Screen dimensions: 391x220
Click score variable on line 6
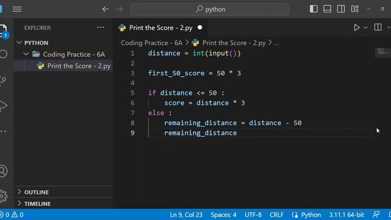(x=174, y=103)
